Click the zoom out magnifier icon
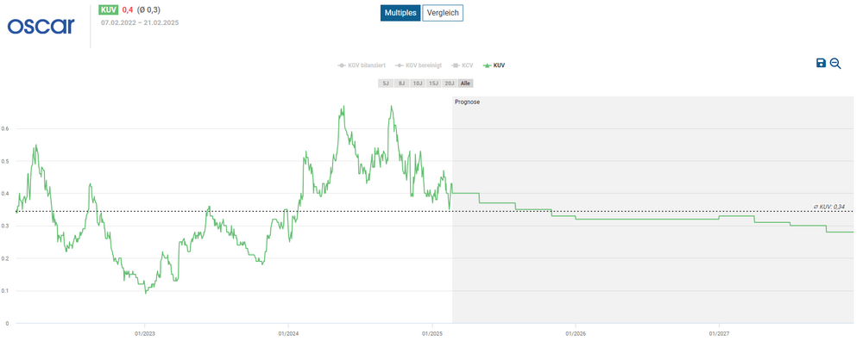Viewport: 863px width, 347px height. coord(835,63)
